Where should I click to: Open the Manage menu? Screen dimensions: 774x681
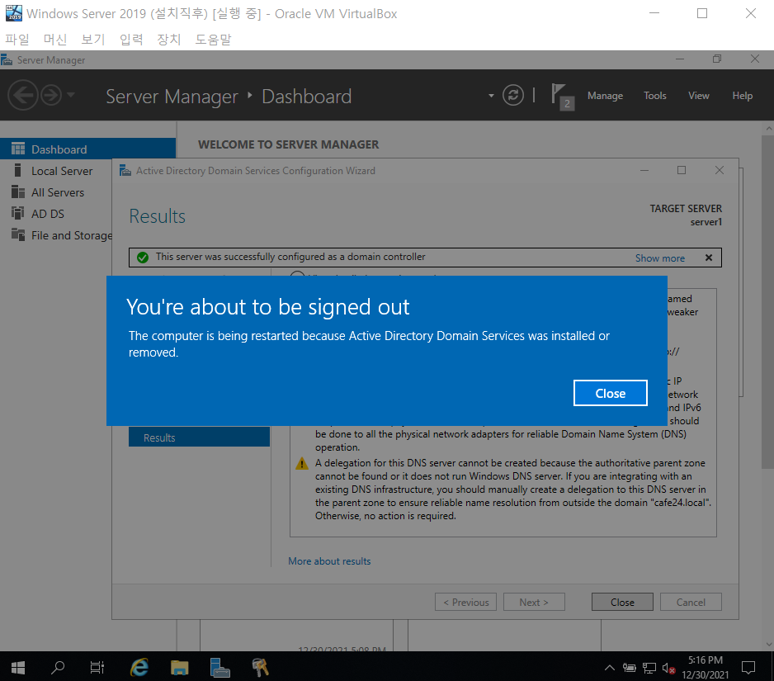coord(605,95)
